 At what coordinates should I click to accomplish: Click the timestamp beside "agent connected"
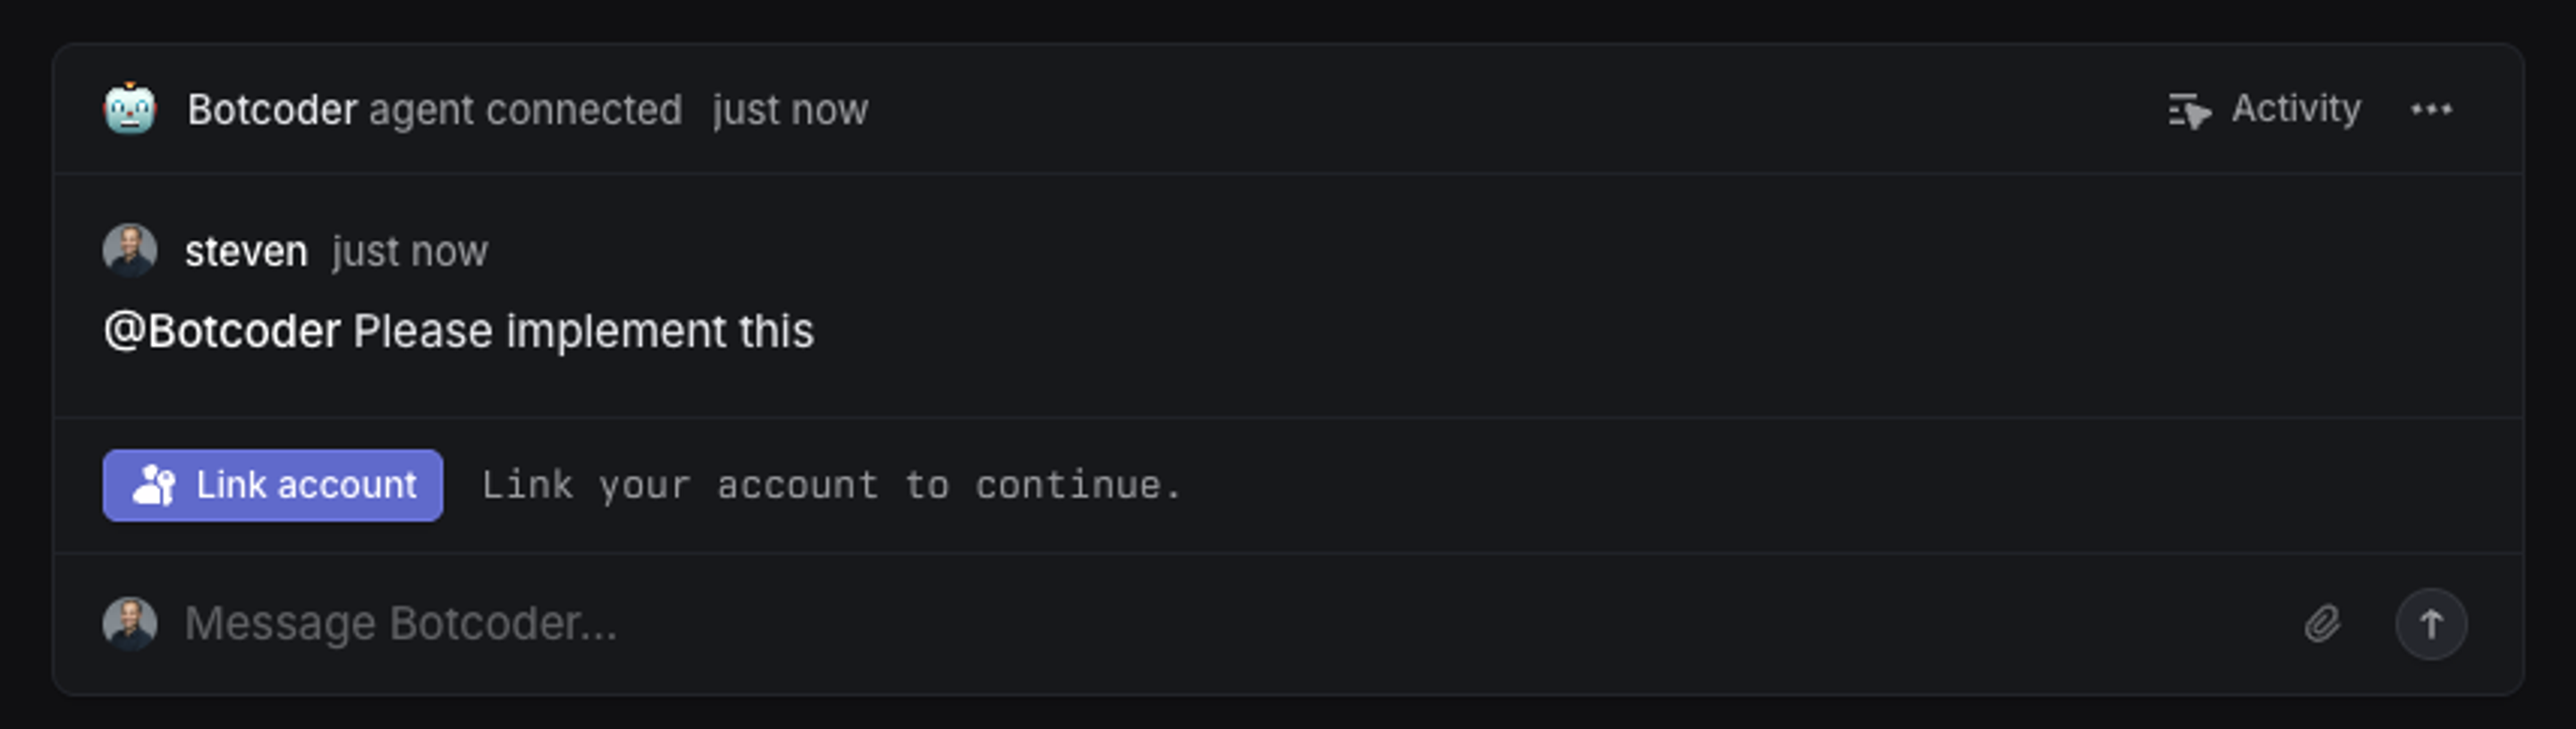click(790, 110)
